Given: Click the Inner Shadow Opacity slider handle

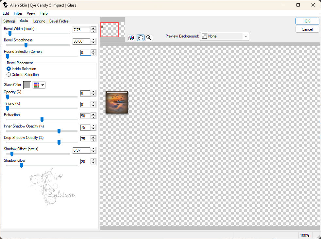Looking at the screenshot, I should (x=59, y=131).
